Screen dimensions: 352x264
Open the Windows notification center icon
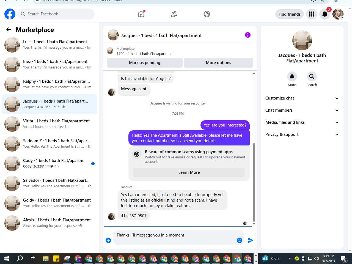[343, 258]
